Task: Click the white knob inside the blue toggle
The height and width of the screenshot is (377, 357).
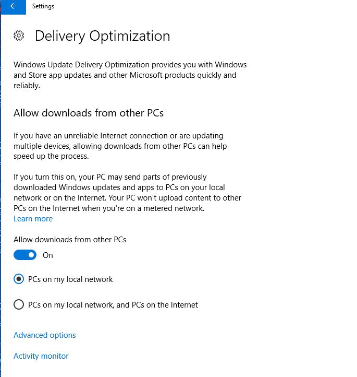Action: click(x=31, y=255)
